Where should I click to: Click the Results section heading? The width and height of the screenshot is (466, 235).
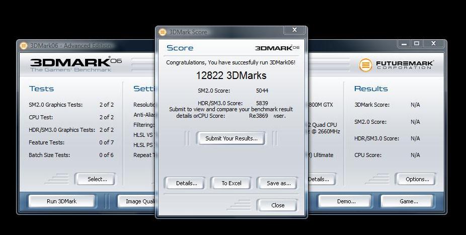(x=371, y=89)
